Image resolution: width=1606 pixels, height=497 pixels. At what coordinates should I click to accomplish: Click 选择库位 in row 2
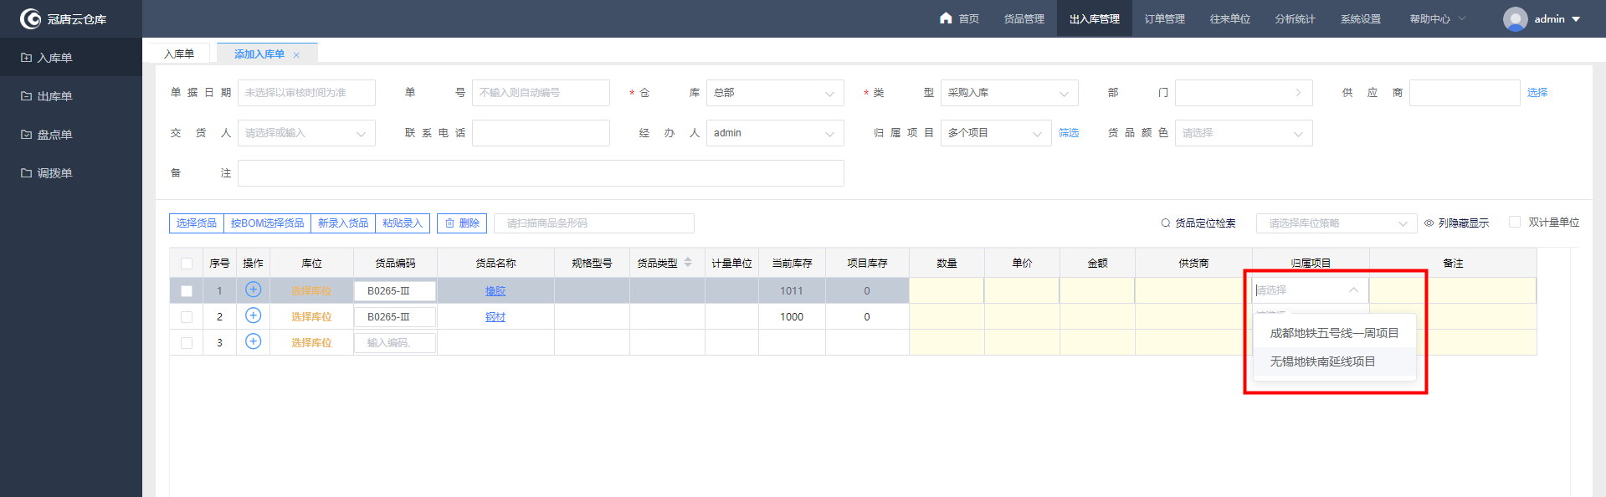point(311,317)
